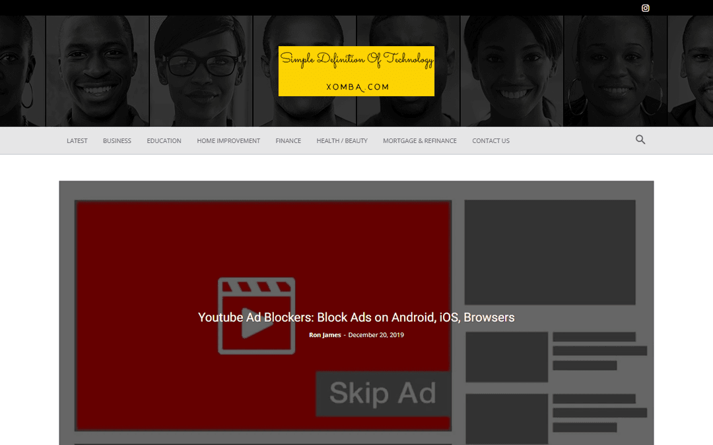Select the Education menu item
713x445 pixels.
pyautogui.click(x=164, y=141)
